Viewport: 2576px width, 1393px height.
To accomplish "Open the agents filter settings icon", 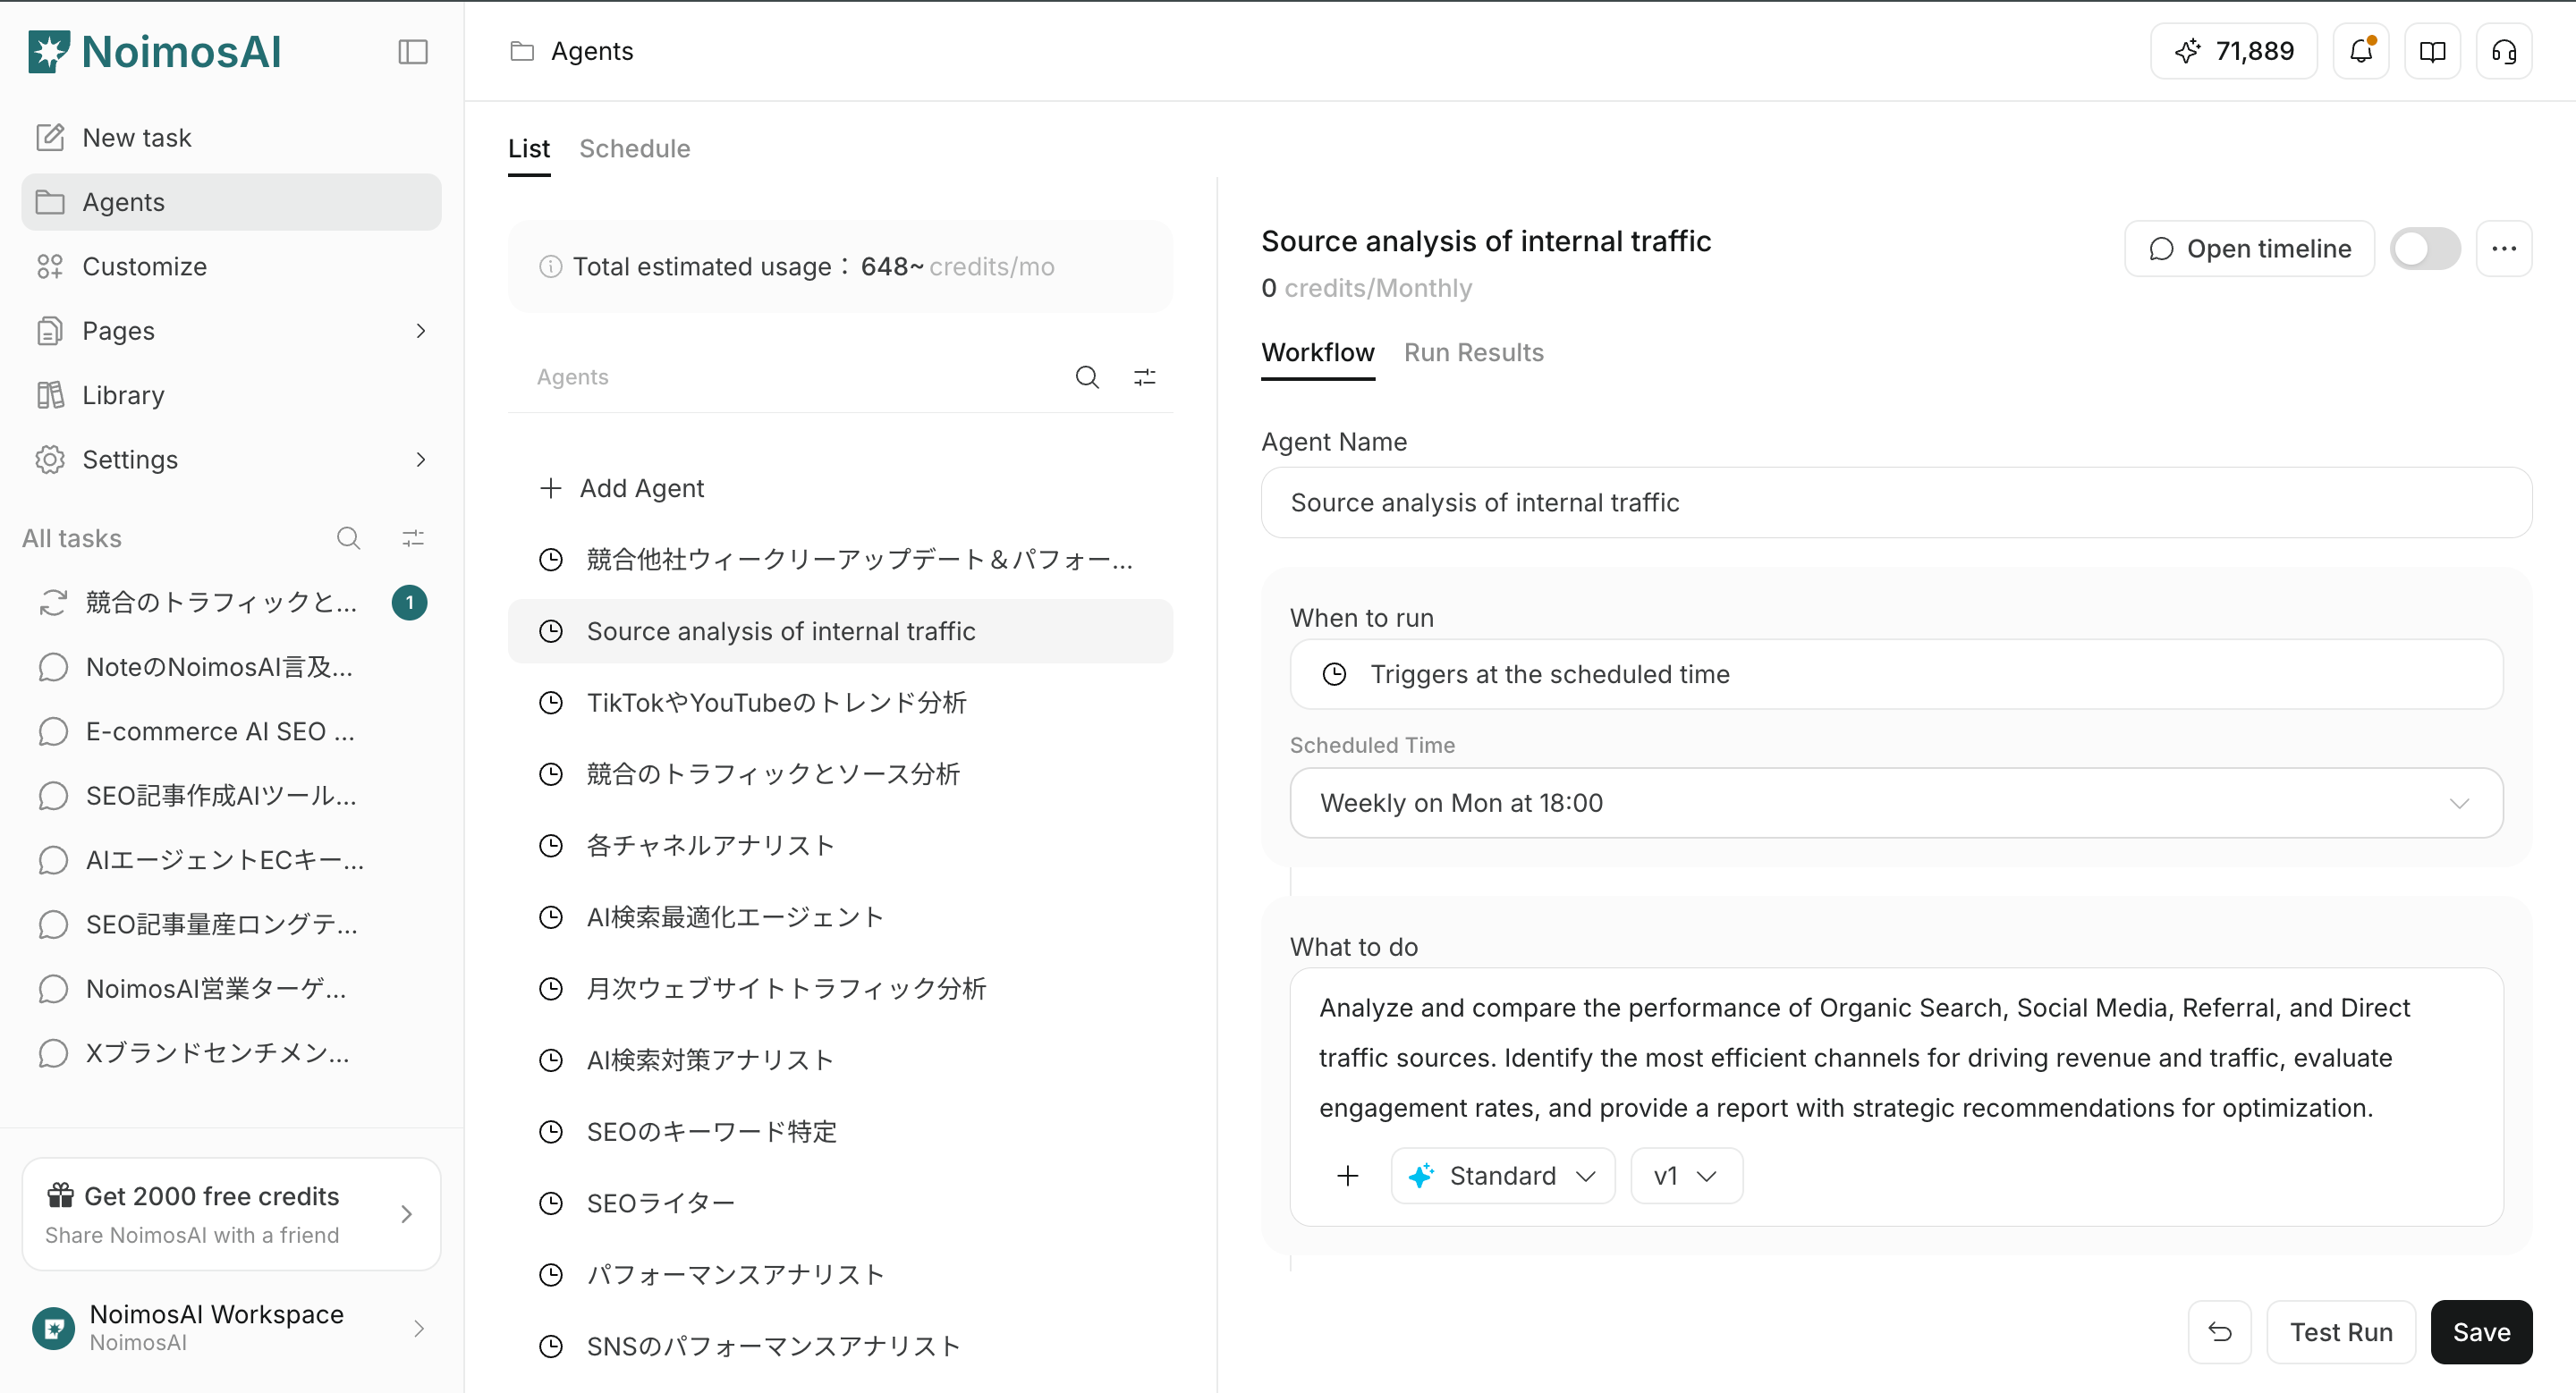I will 1144,376.
